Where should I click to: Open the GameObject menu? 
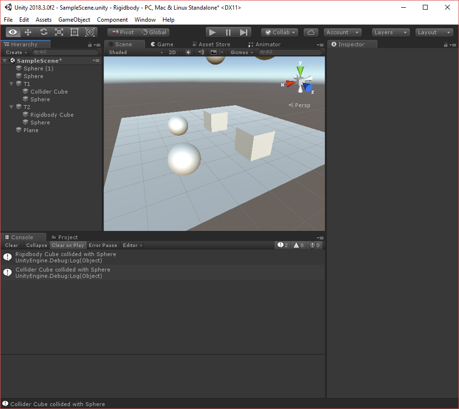coord(74,19)
